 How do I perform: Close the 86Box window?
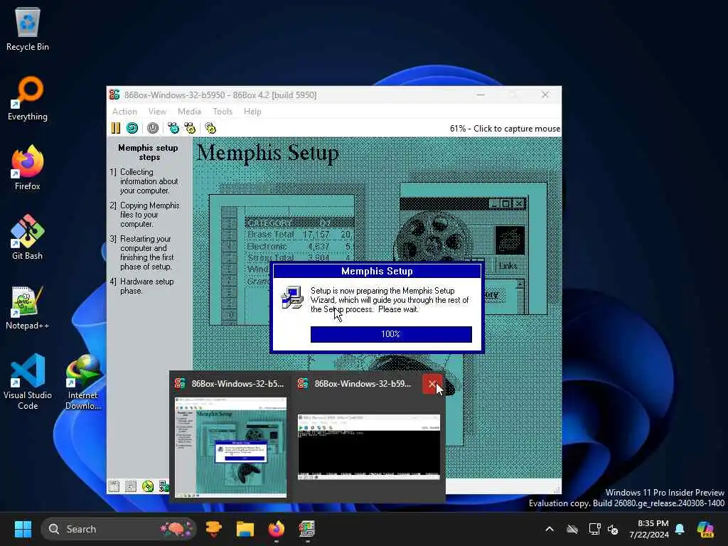pos(545,95)
